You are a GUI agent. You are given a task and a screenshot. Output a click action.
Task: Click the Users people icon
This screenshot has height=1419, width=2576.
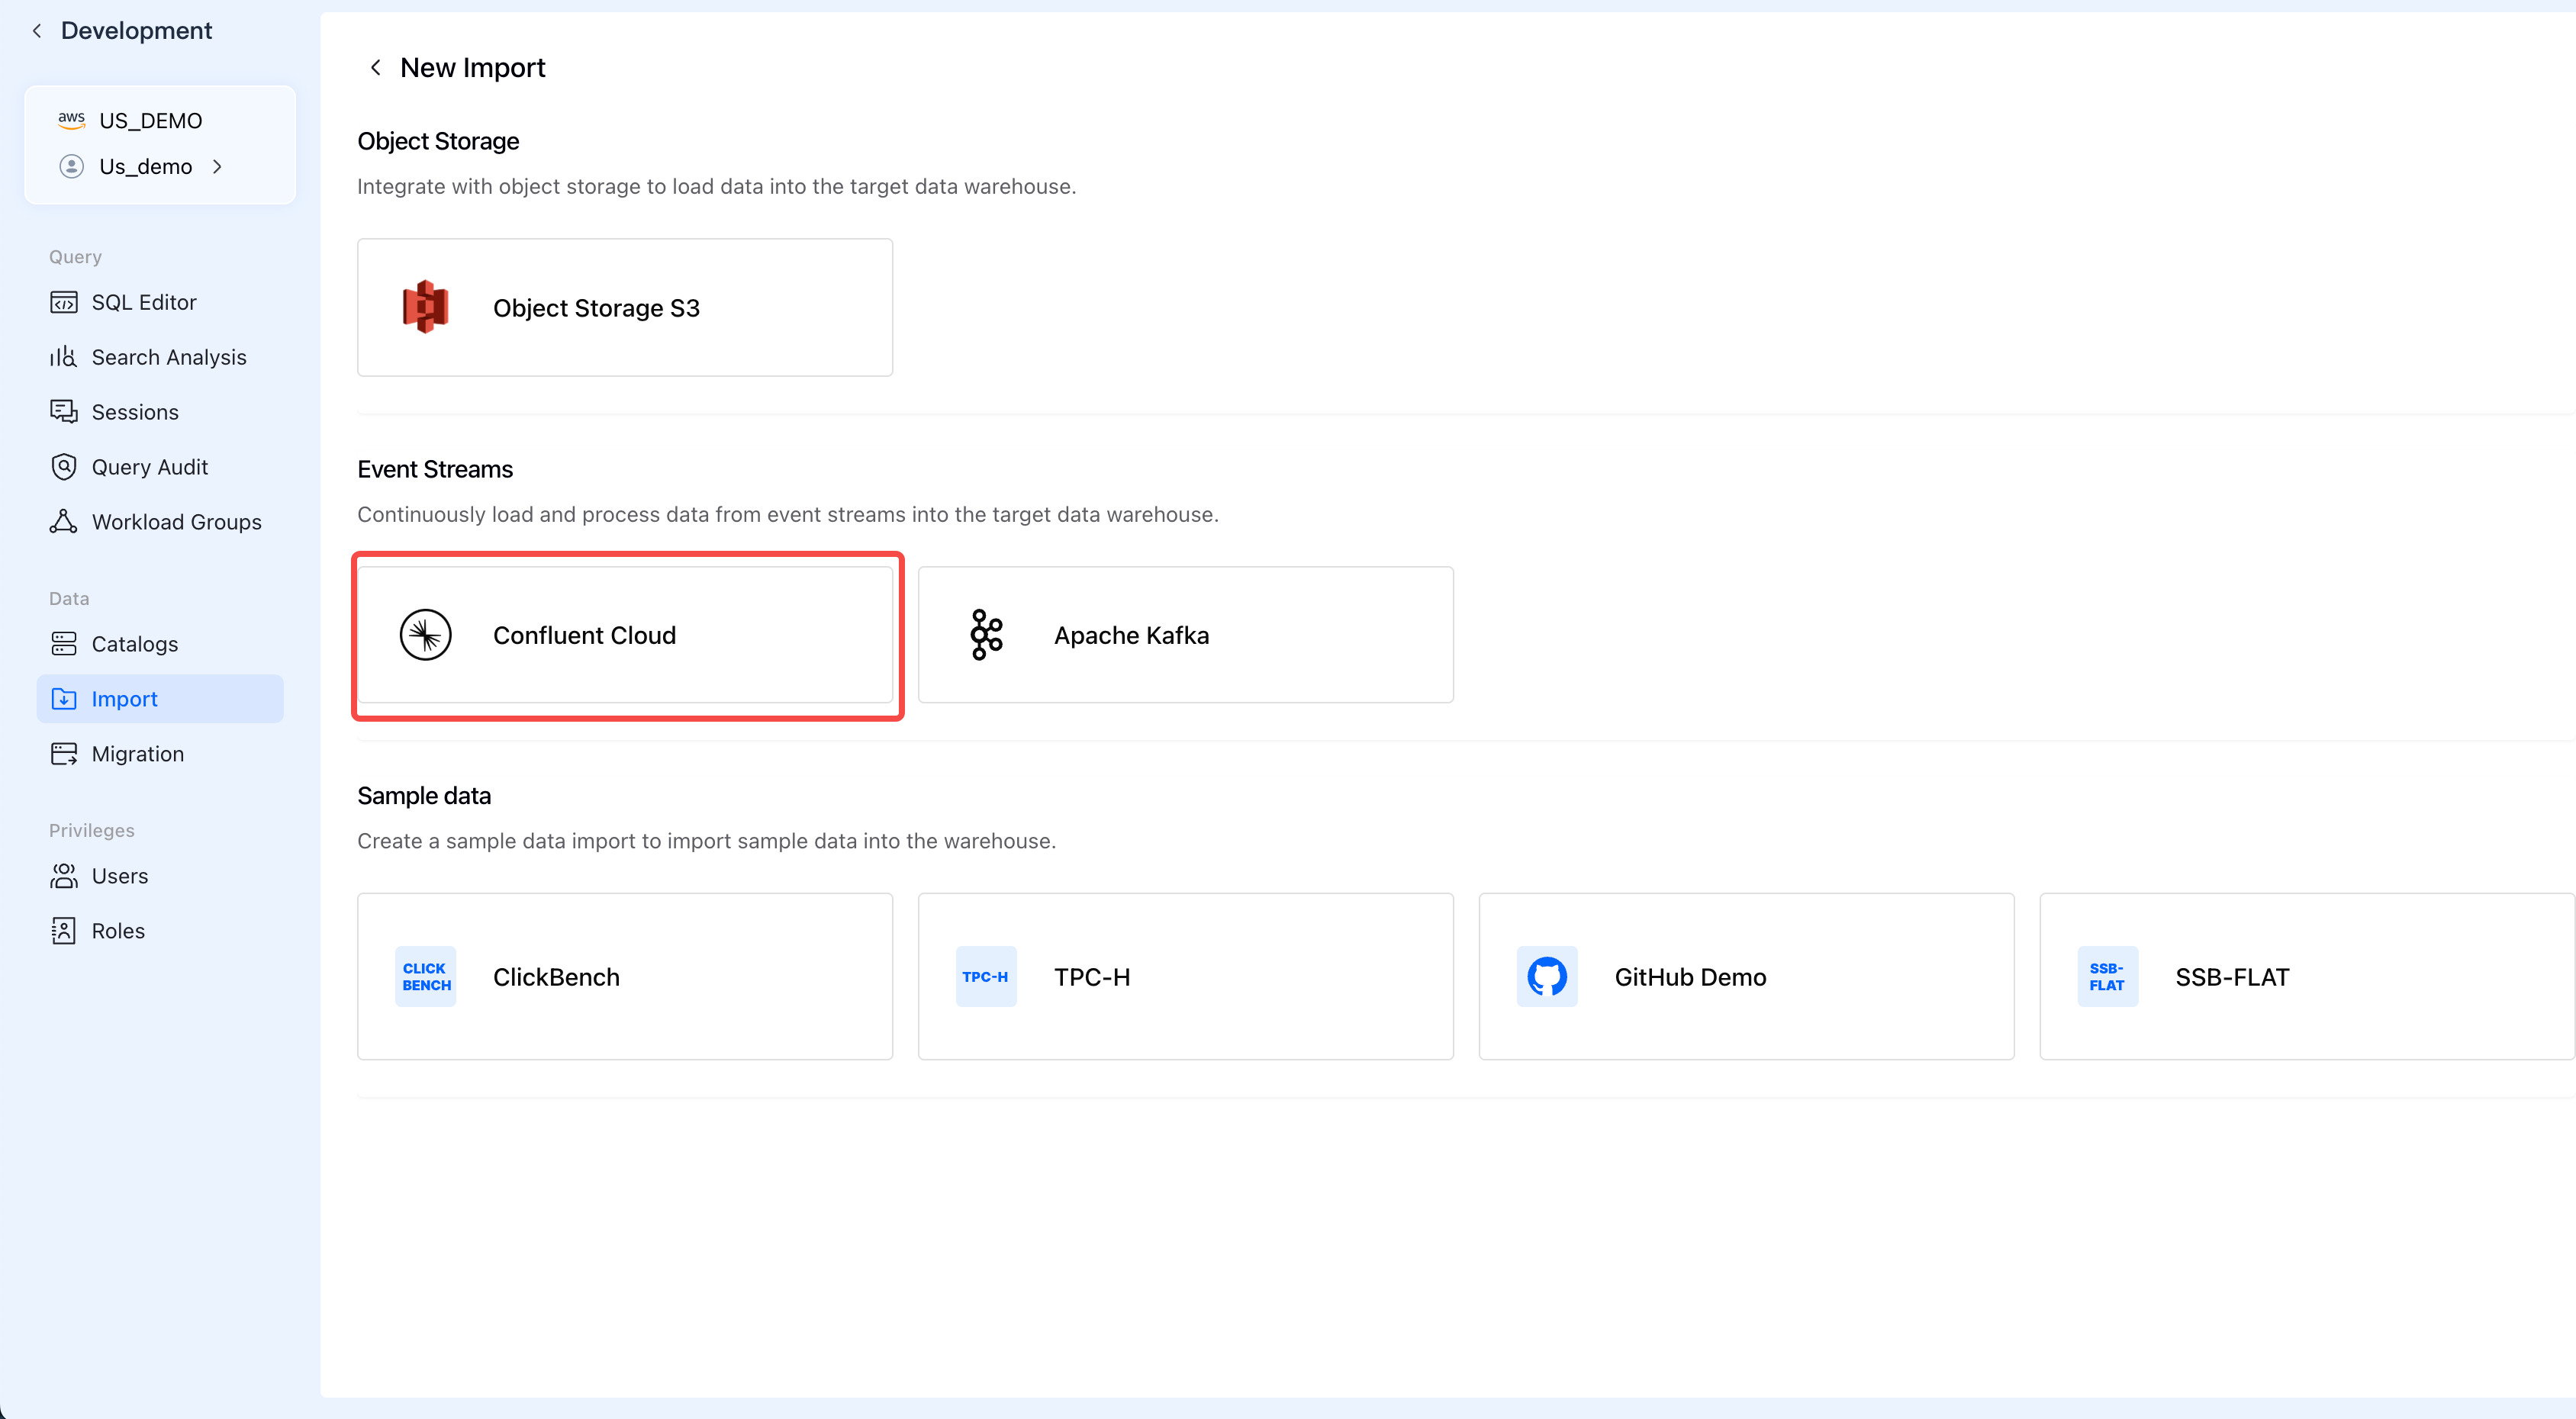[x=64, y=876]
